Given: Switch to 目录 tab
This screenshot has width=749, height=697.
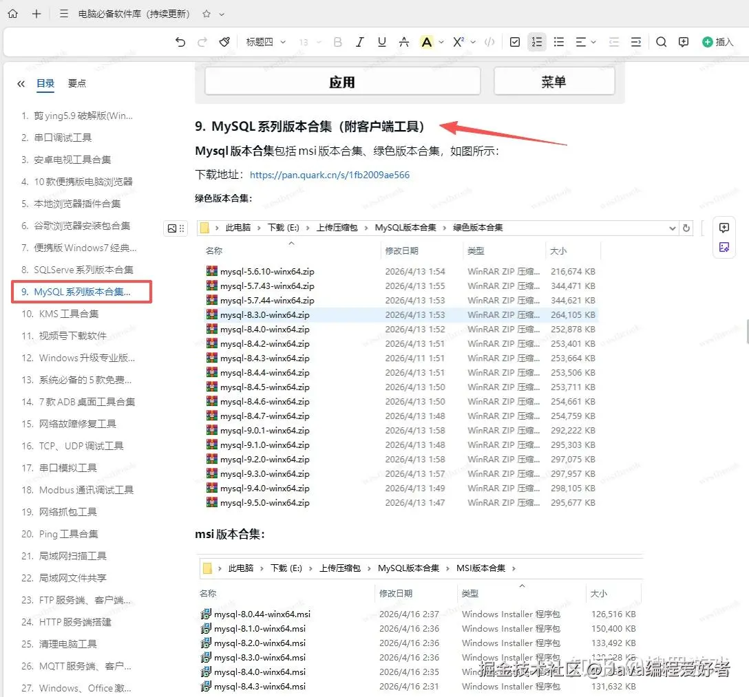Looking at the screenshot, I should pyautogui.click(x=45, y=83).
